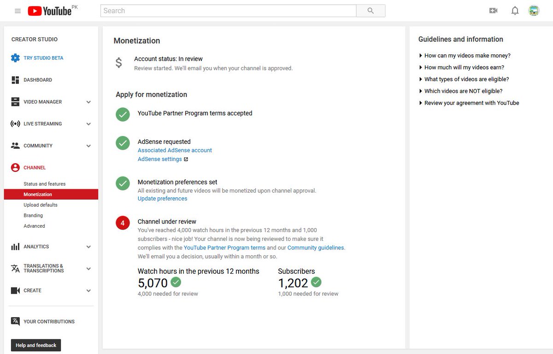Click the CREATOR STUDIO heading
This screenshot has height=354, width=553.
[x=35, y=39]
